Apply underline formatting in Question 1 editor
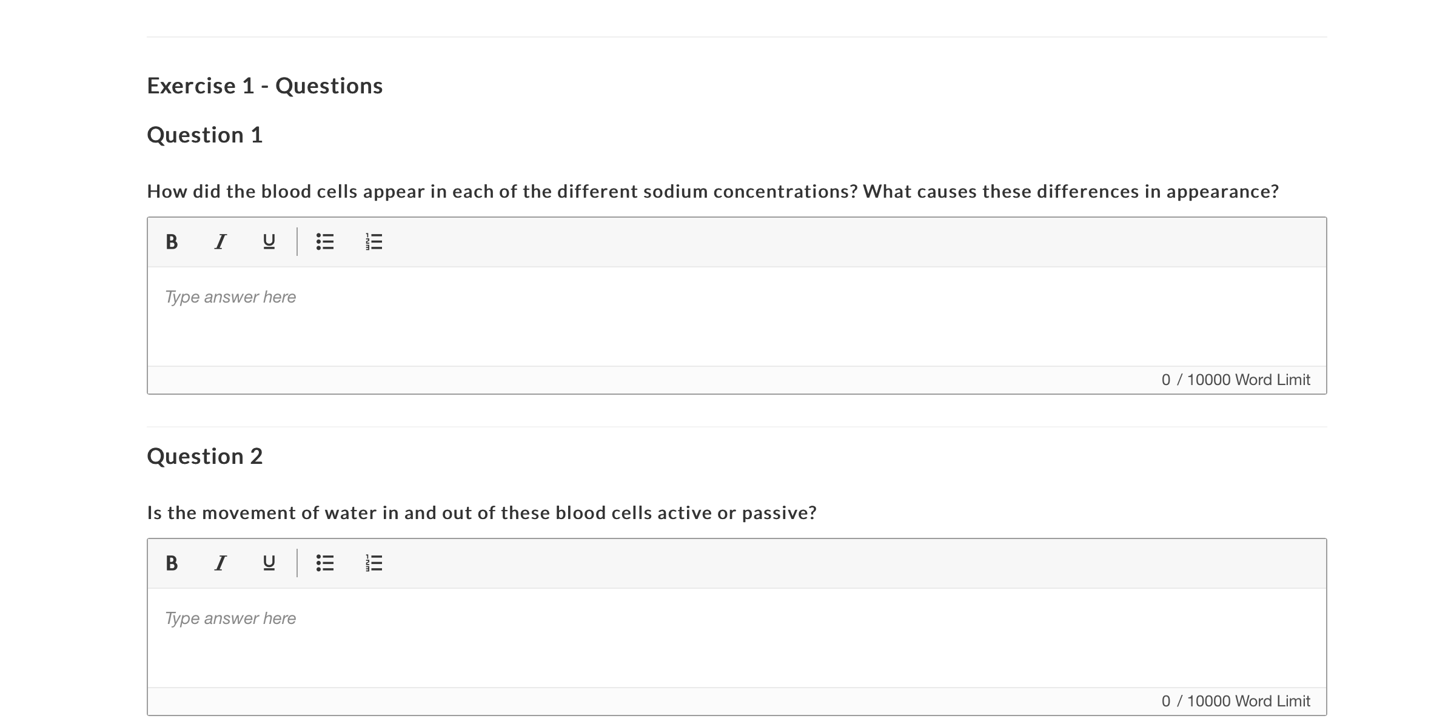This screenshot has width=1431, height=724. pyautogui.click(x=267, y=242)
